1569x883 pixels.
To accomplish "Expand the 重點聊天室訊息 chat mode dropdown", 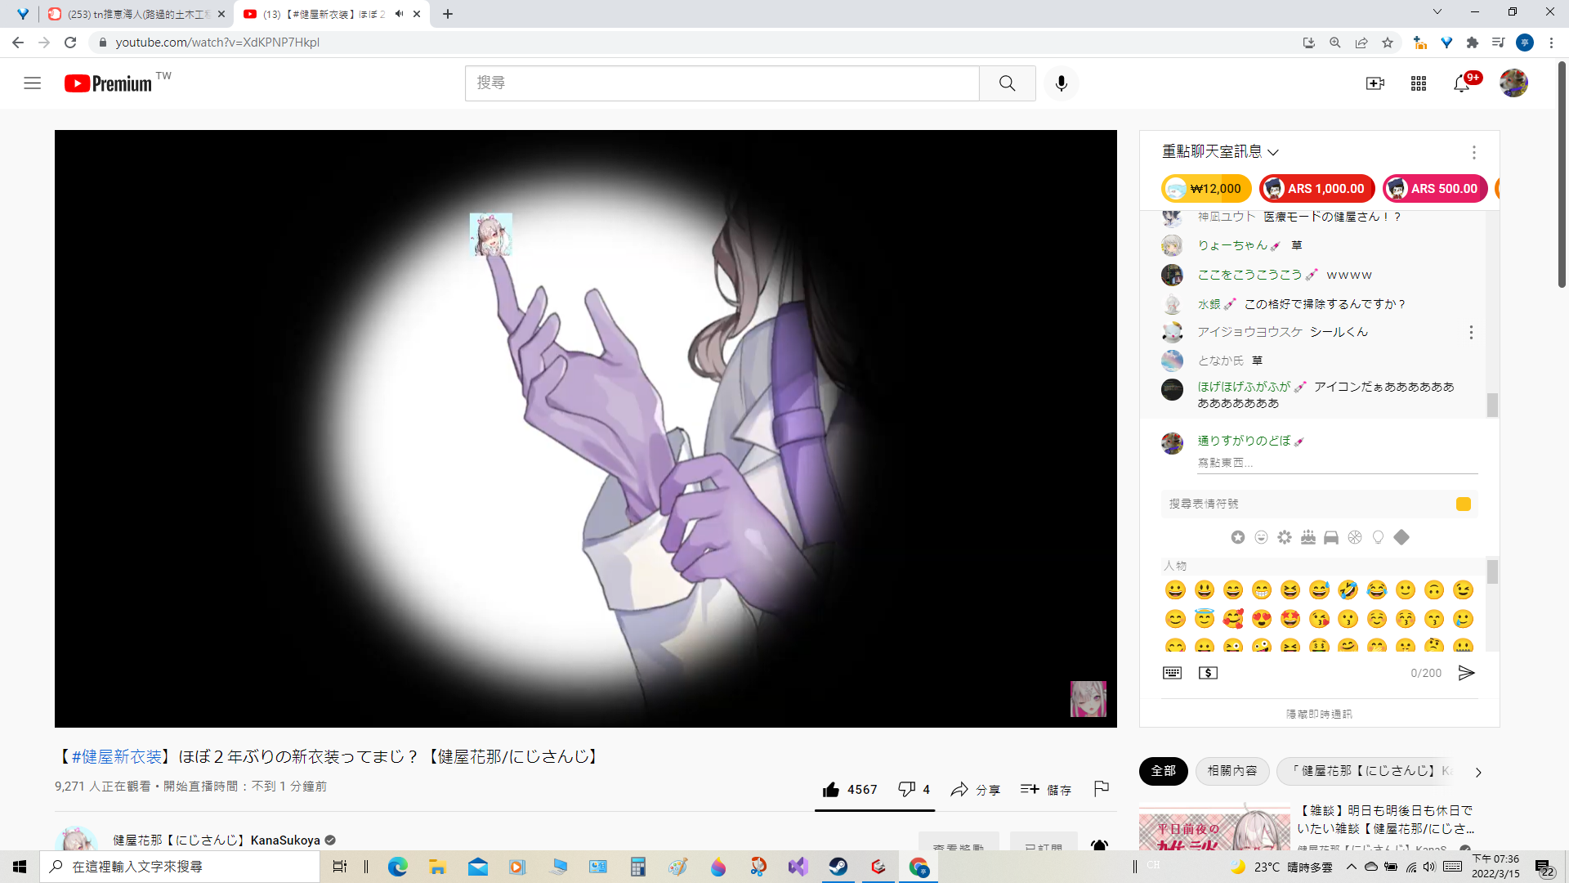I will 1220,151.
